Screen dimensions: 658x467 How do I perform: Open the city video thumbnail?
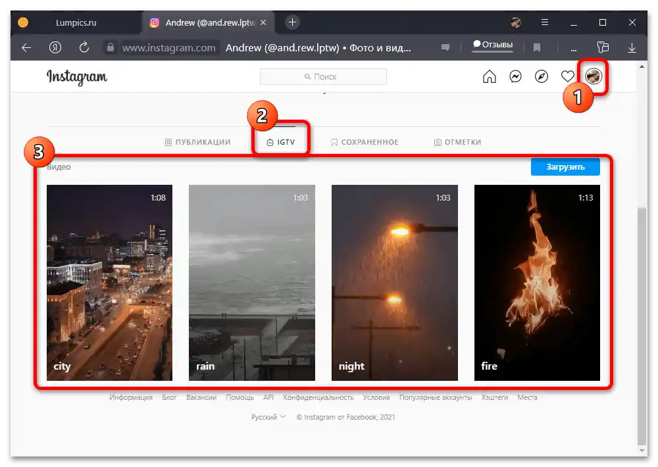109,283
